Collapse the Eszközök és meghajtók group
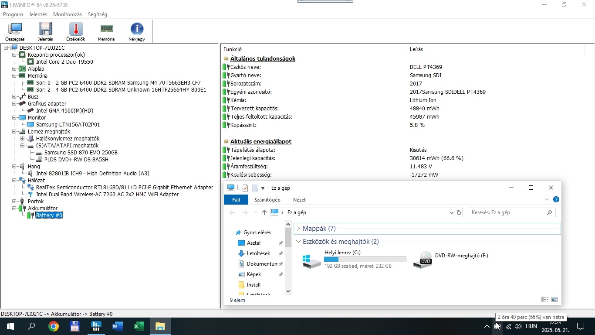 [x=298, y=242]
